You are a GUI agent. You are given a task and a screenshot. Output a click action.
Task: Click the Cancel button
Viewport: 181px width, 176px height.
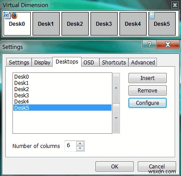point(157,166)
